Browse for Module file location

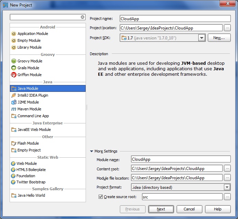227,178
